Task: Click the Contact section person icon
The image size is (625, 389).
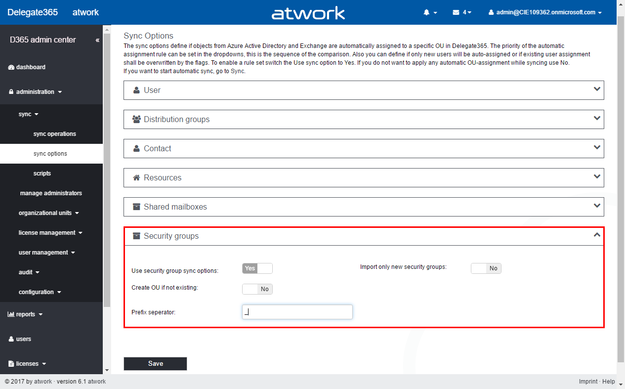Action: 136,148
